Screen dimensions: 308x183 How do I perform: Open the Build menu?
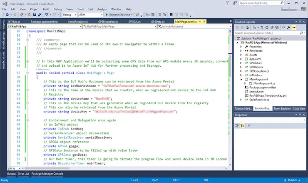pos(46,9)
